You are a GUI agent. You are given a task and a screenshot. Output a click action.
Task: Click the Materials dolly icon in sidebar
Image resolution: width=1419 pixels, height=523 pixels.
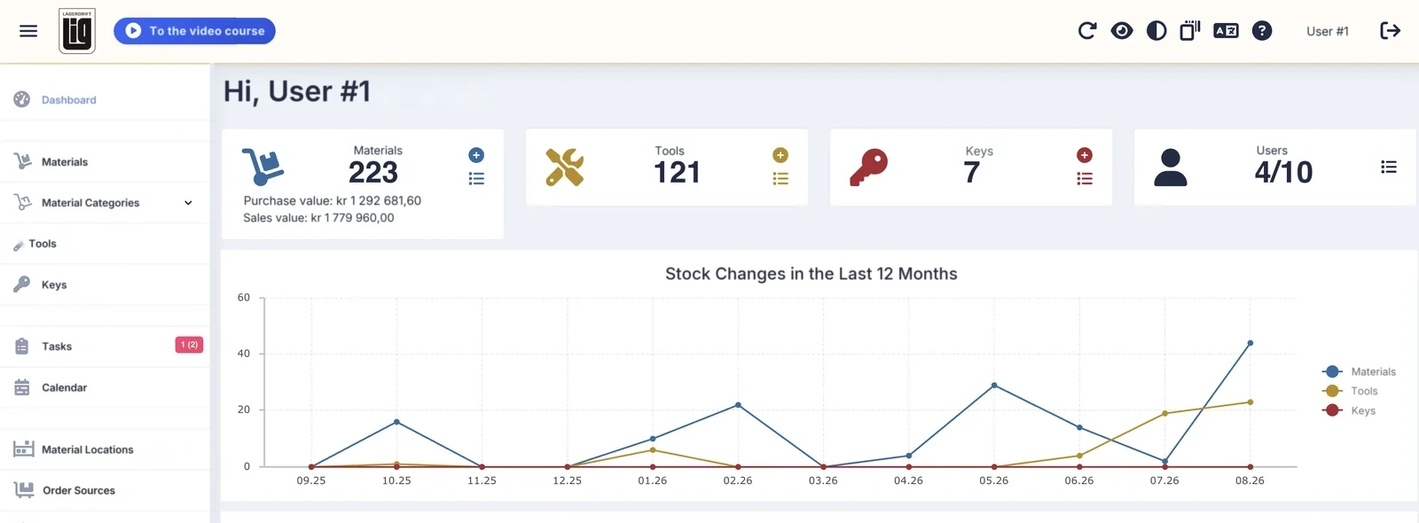[x=23, y=161]
